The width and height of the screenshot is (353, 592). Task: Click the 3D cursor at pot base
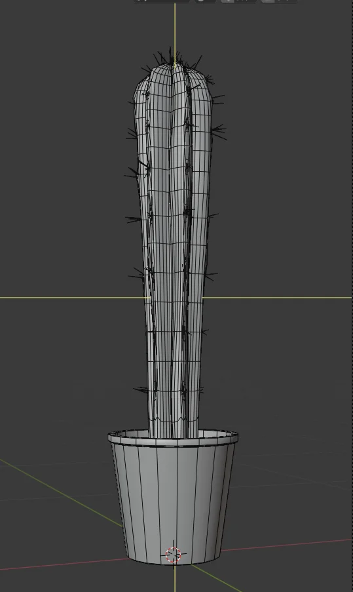click(x=174, y=555)
